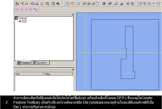Close the Features tree panel
Image resolution: width=162 pixels, height=109 pixels.
(x=73, y=14)
